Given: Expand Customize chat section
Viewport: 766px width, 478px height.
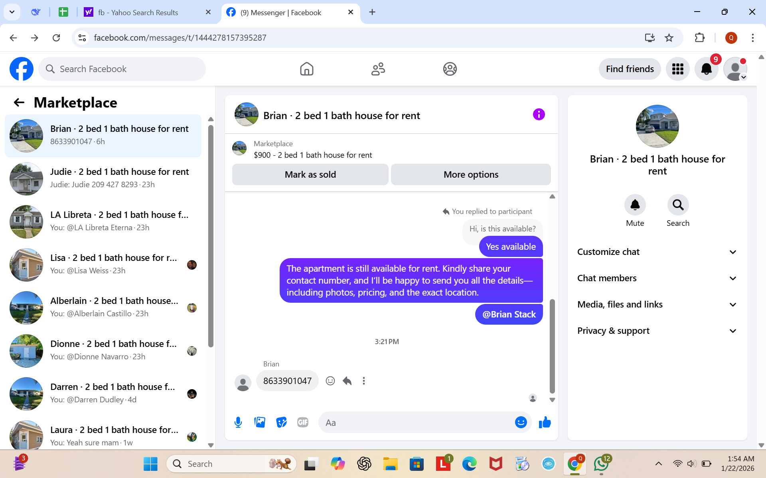Looking at the screenshot, I should 657,252.
